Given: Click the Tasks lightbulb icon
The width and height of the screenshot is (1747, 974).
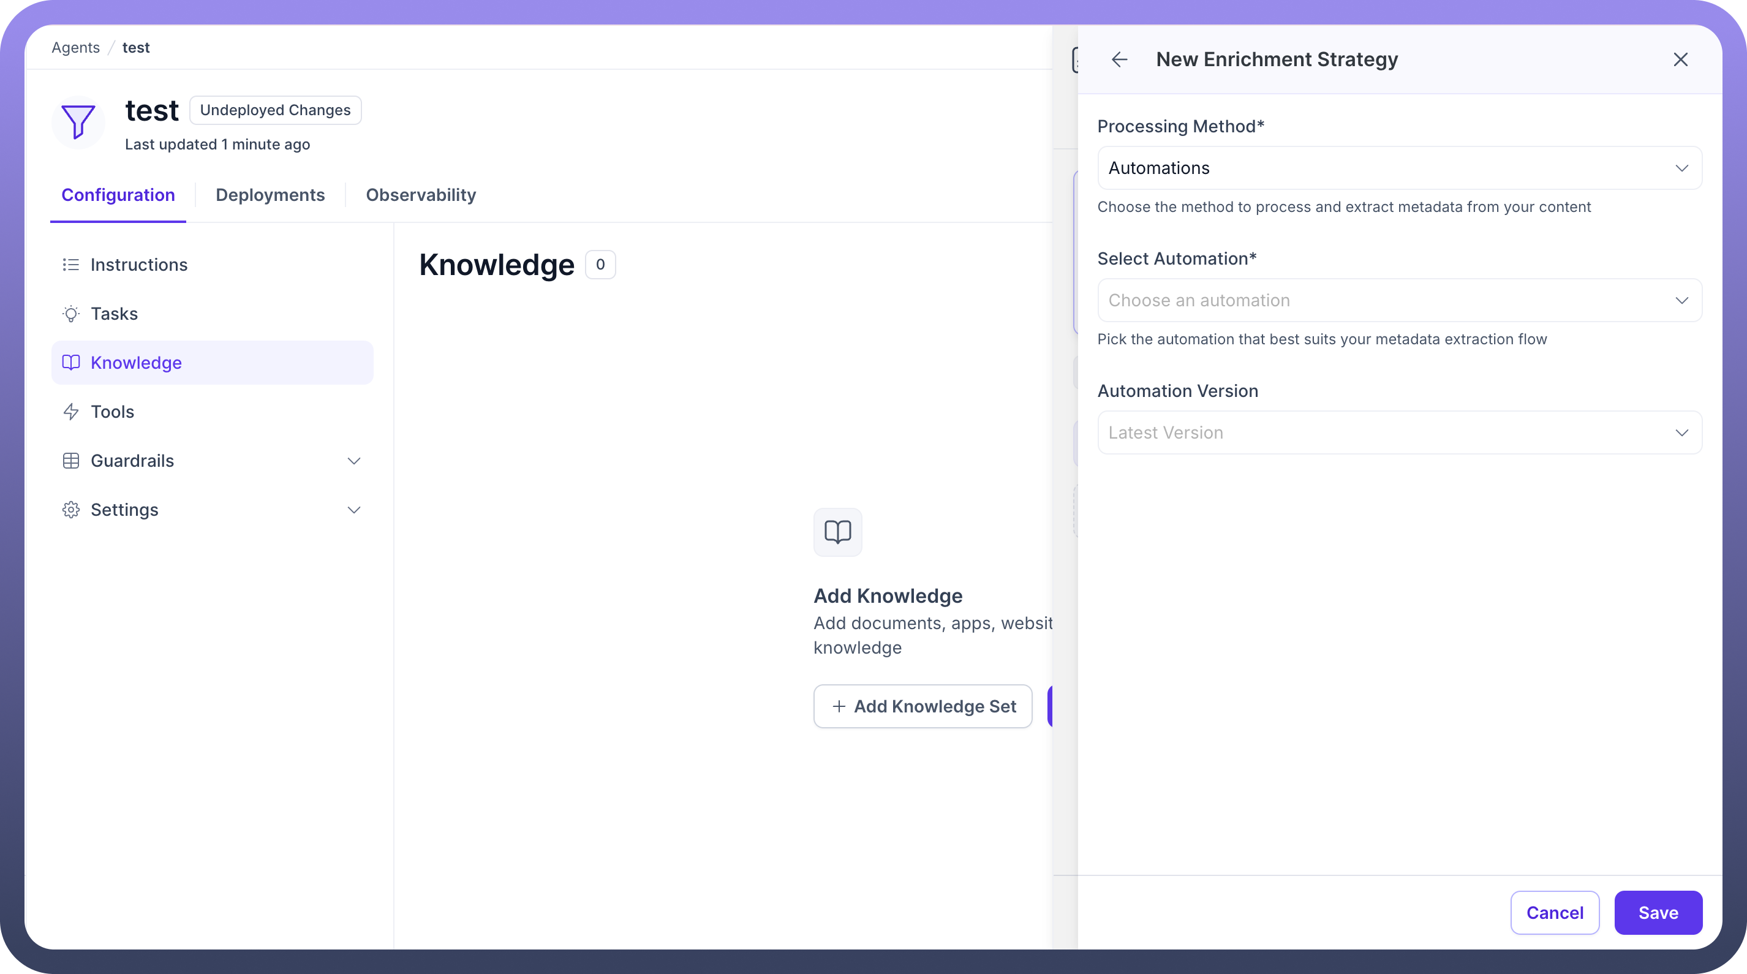Looking at the screenshot, I should click(x=70, y=314).
